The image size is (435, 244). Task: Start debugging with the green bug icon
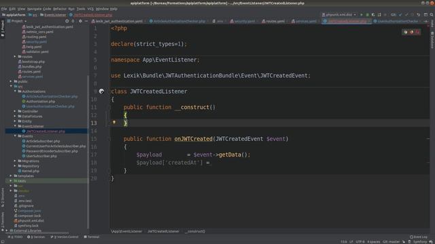tap(367, 15)
